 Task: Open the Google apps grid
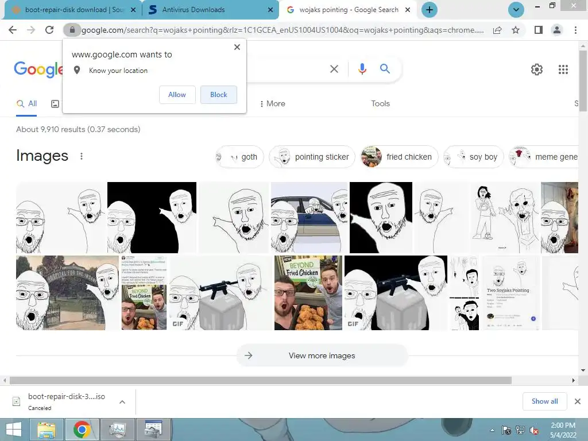[563, 69]
